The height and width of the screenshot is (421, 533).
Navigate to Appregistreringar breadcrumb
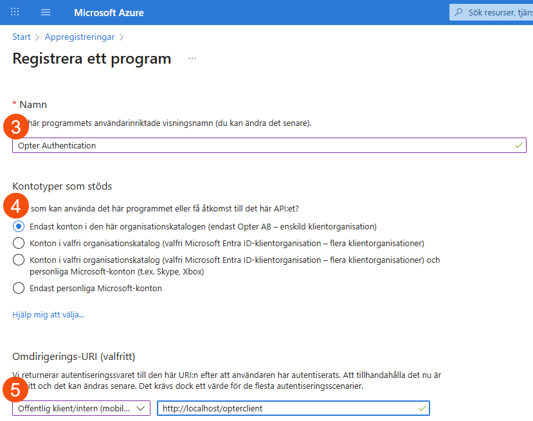pos(80,37)
